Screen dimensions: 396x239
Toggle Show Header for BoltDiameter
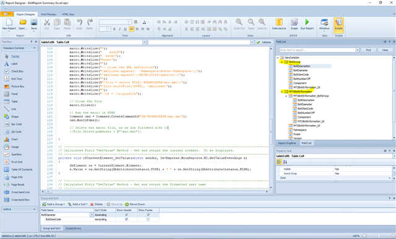pos(126,215)
